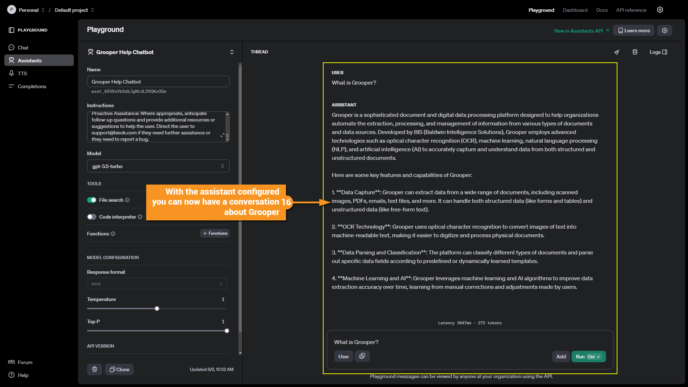Click the Clone button

click(119, 369)
